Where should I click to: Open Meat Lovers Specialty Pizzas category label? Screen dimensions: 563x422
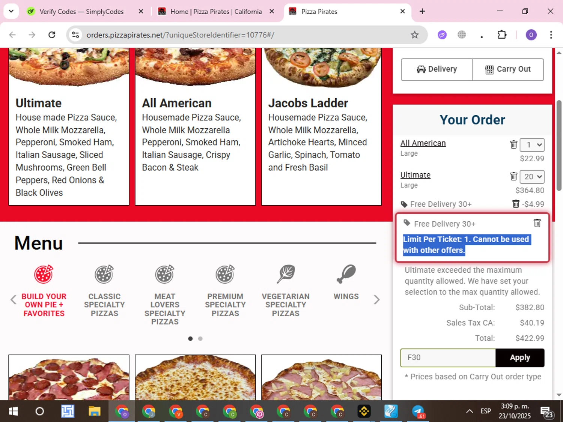pos(165,309)
